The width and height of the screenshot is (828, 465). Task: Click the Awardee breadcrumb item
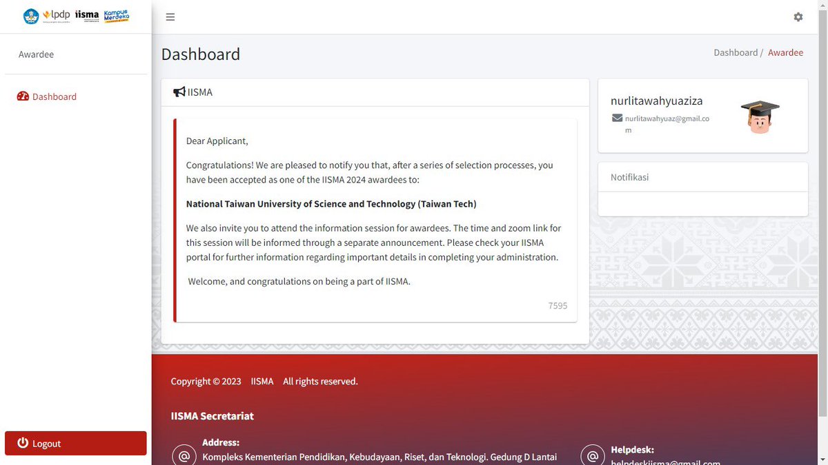(x=785, y=52)
